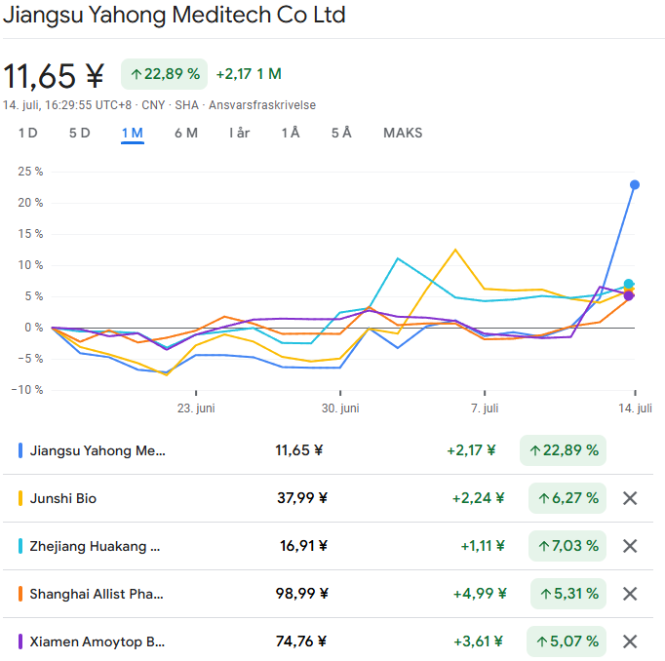Click the 5,07 % badge for Xiamen Amoytop

[x=567, y=642]
